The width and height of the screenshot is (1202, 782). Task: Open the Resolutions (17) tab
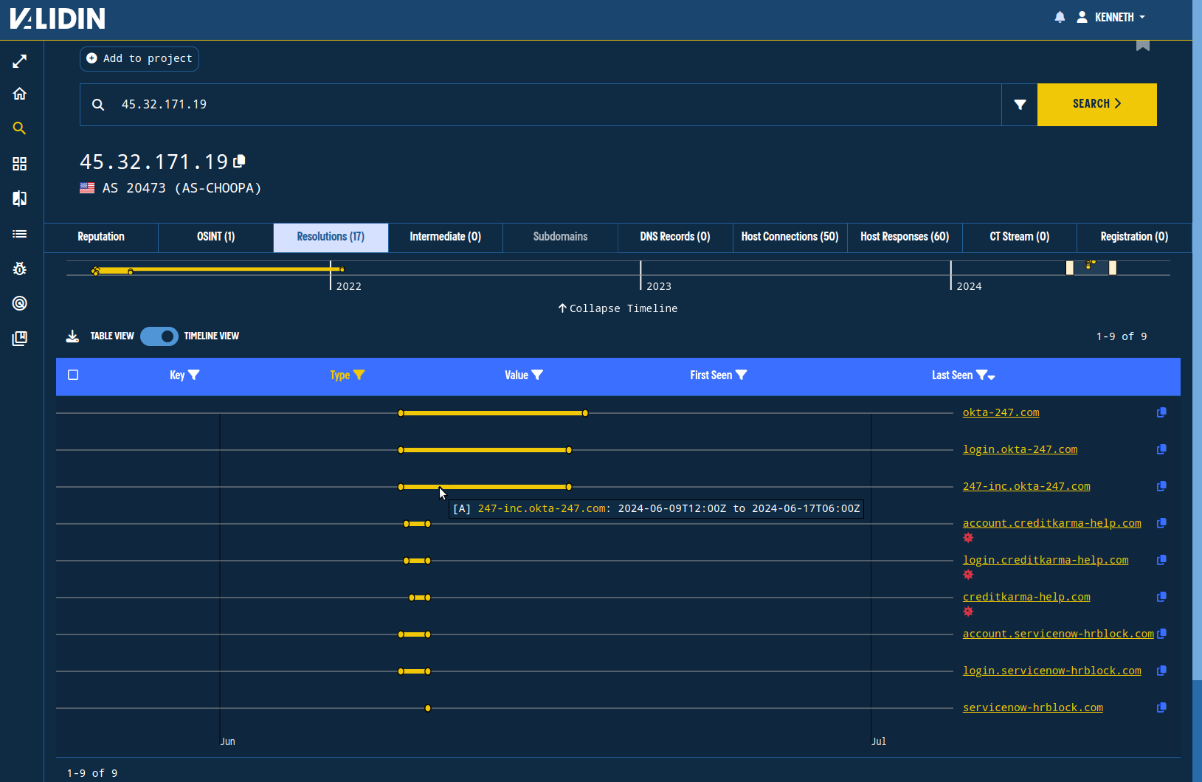[x=331, y=237]
